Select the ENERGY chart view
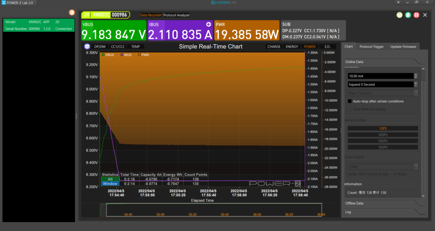Screen dimensions: 435x231 click(x=292, y=47)
